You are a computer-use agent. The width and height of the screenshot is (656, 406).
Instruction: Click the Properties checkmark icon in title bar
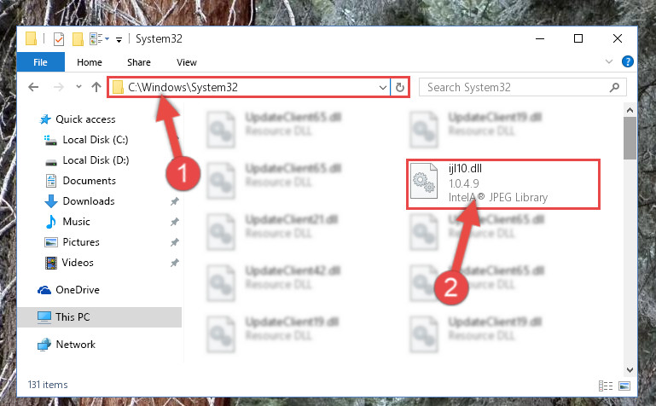click(59, 39)
